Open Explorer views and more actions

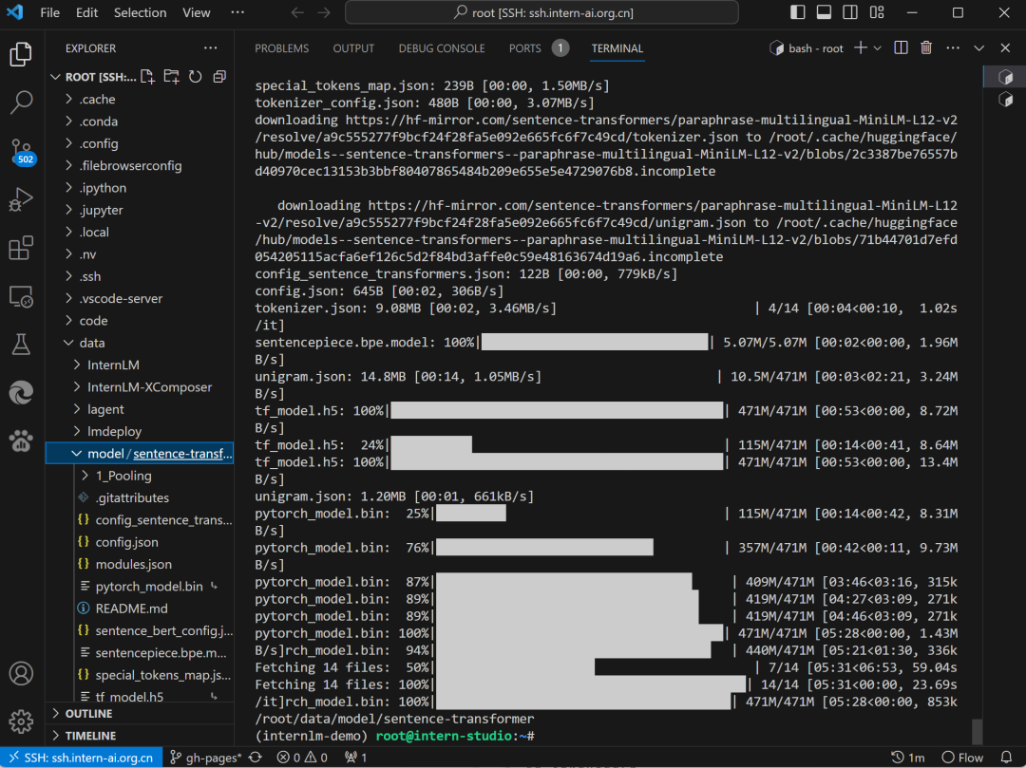pos(210,47)
